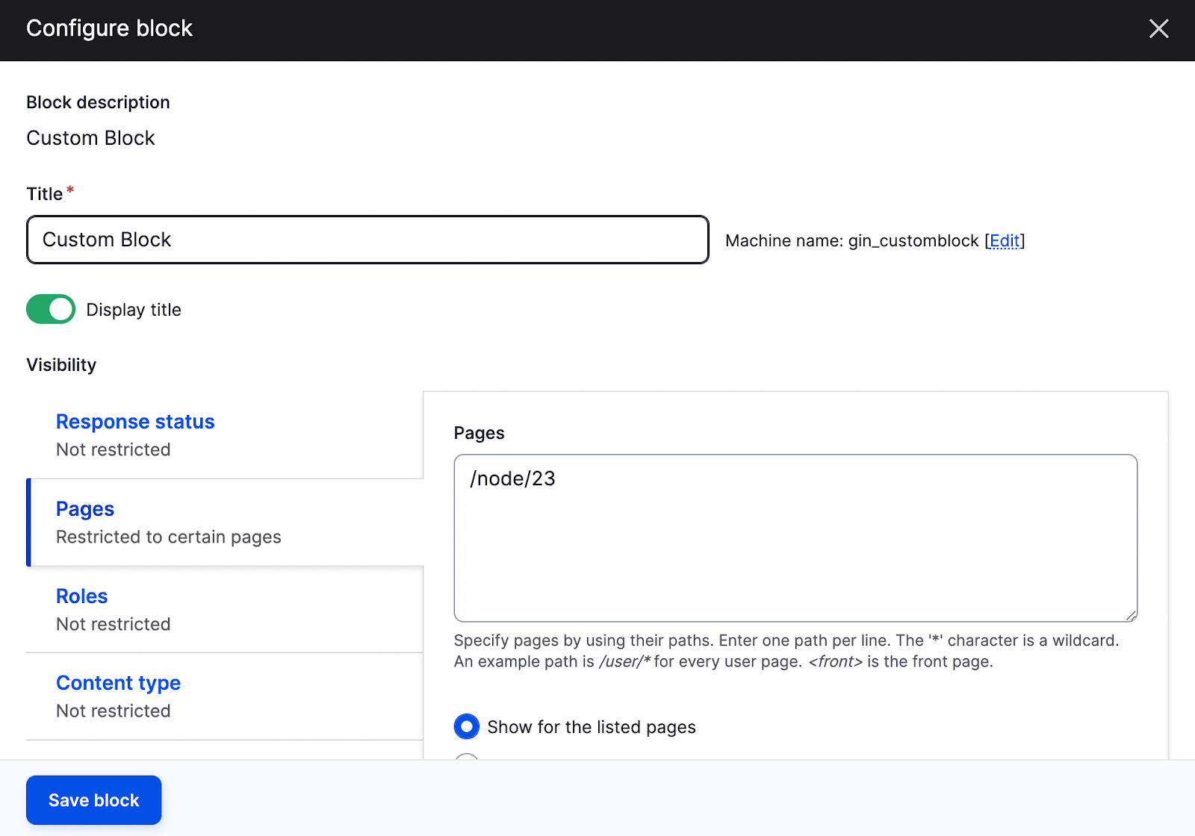1195x836 pixels.
Task: Click inside the Pages paths textarea
Action: pos(795,537)
